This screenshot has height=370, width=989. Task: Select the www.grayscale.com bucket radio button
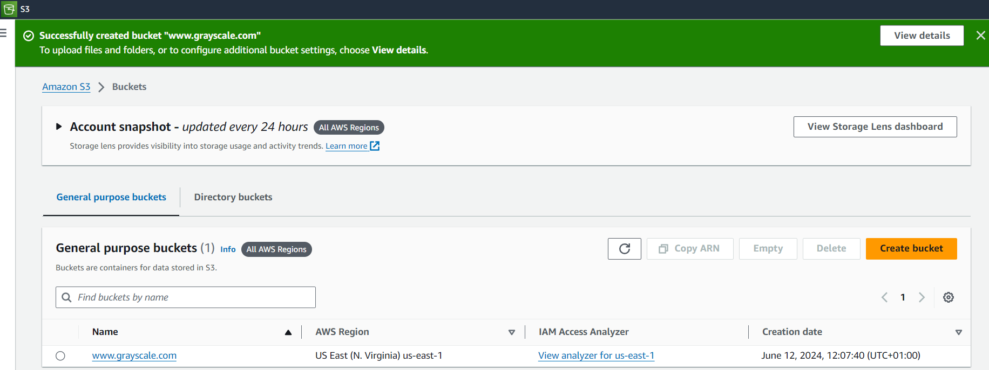[x=60, y=356]
